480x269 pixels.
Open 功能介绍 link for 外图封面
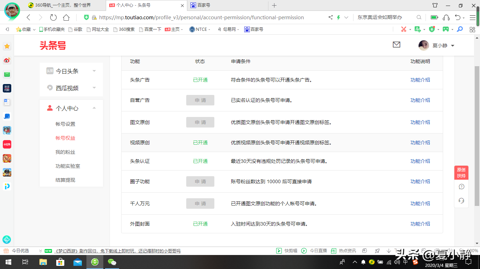420,224
